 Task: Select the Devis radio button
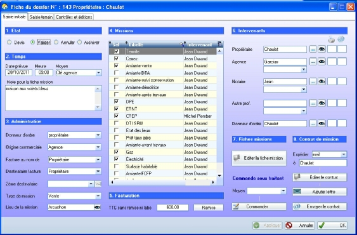click(9, 42)
